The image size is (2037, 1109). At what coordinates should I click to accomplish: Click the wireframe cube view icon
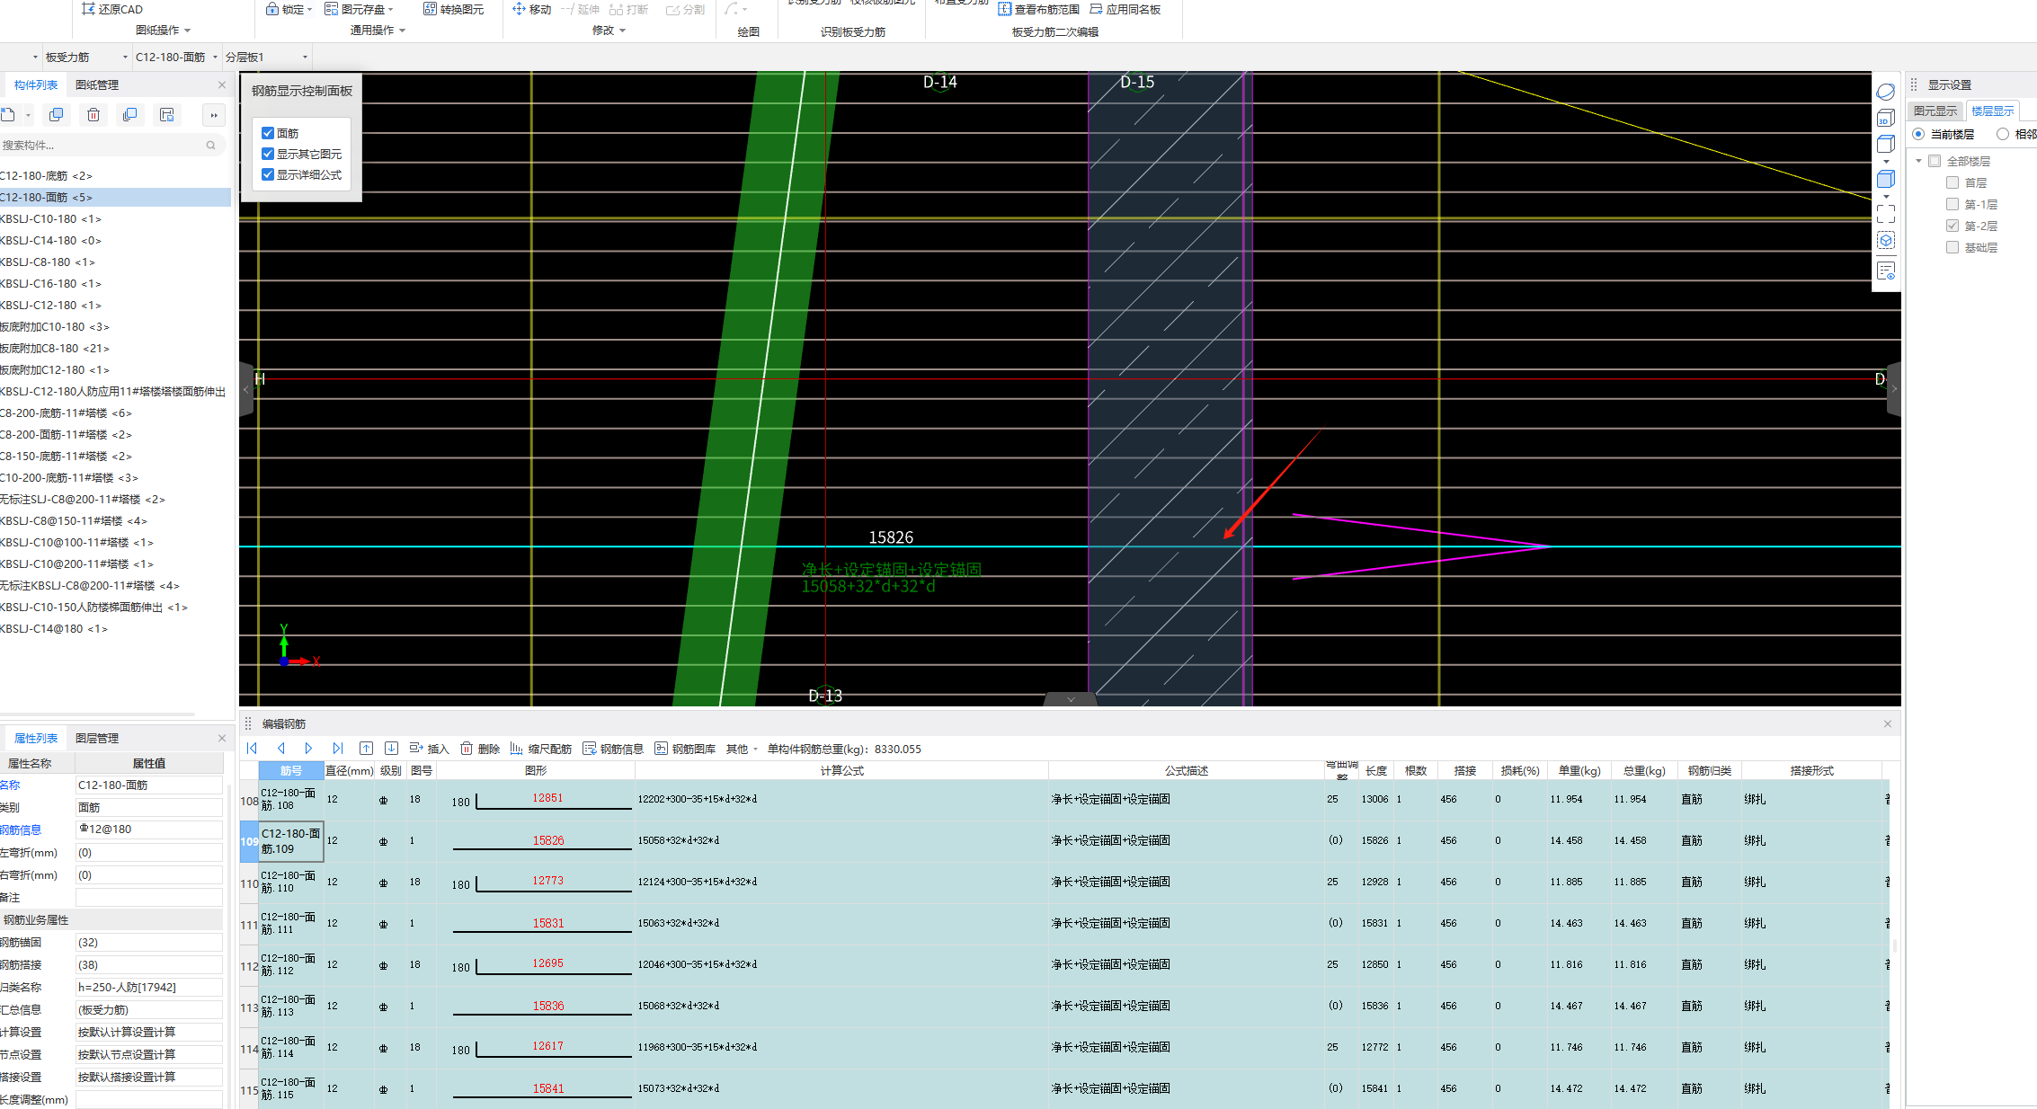1886,145
